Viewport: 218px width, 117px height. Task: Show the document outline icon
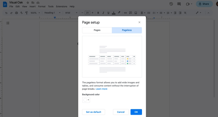8,23
